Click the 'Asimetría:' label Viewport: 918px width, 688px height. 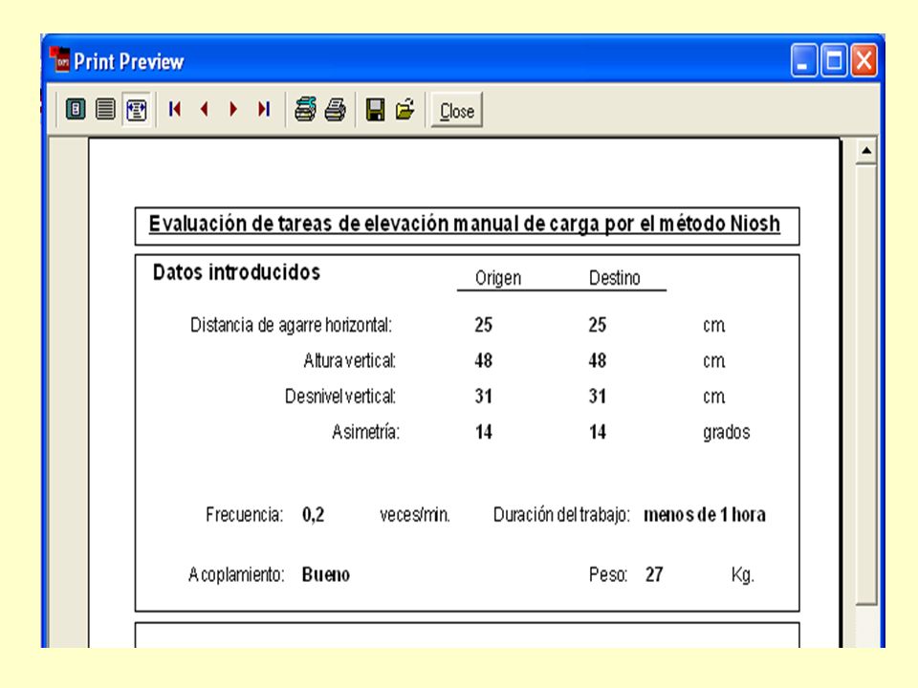click(x=366, y=432)
